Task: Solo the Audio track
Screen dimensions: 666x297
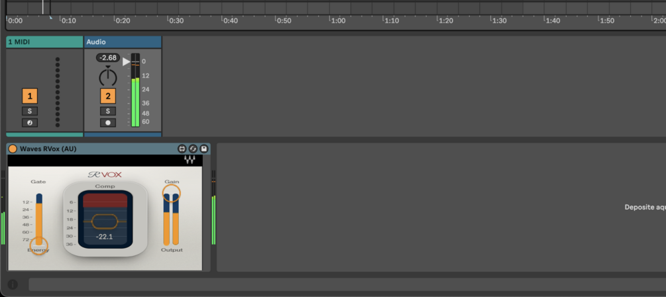Action: (108, 111)
